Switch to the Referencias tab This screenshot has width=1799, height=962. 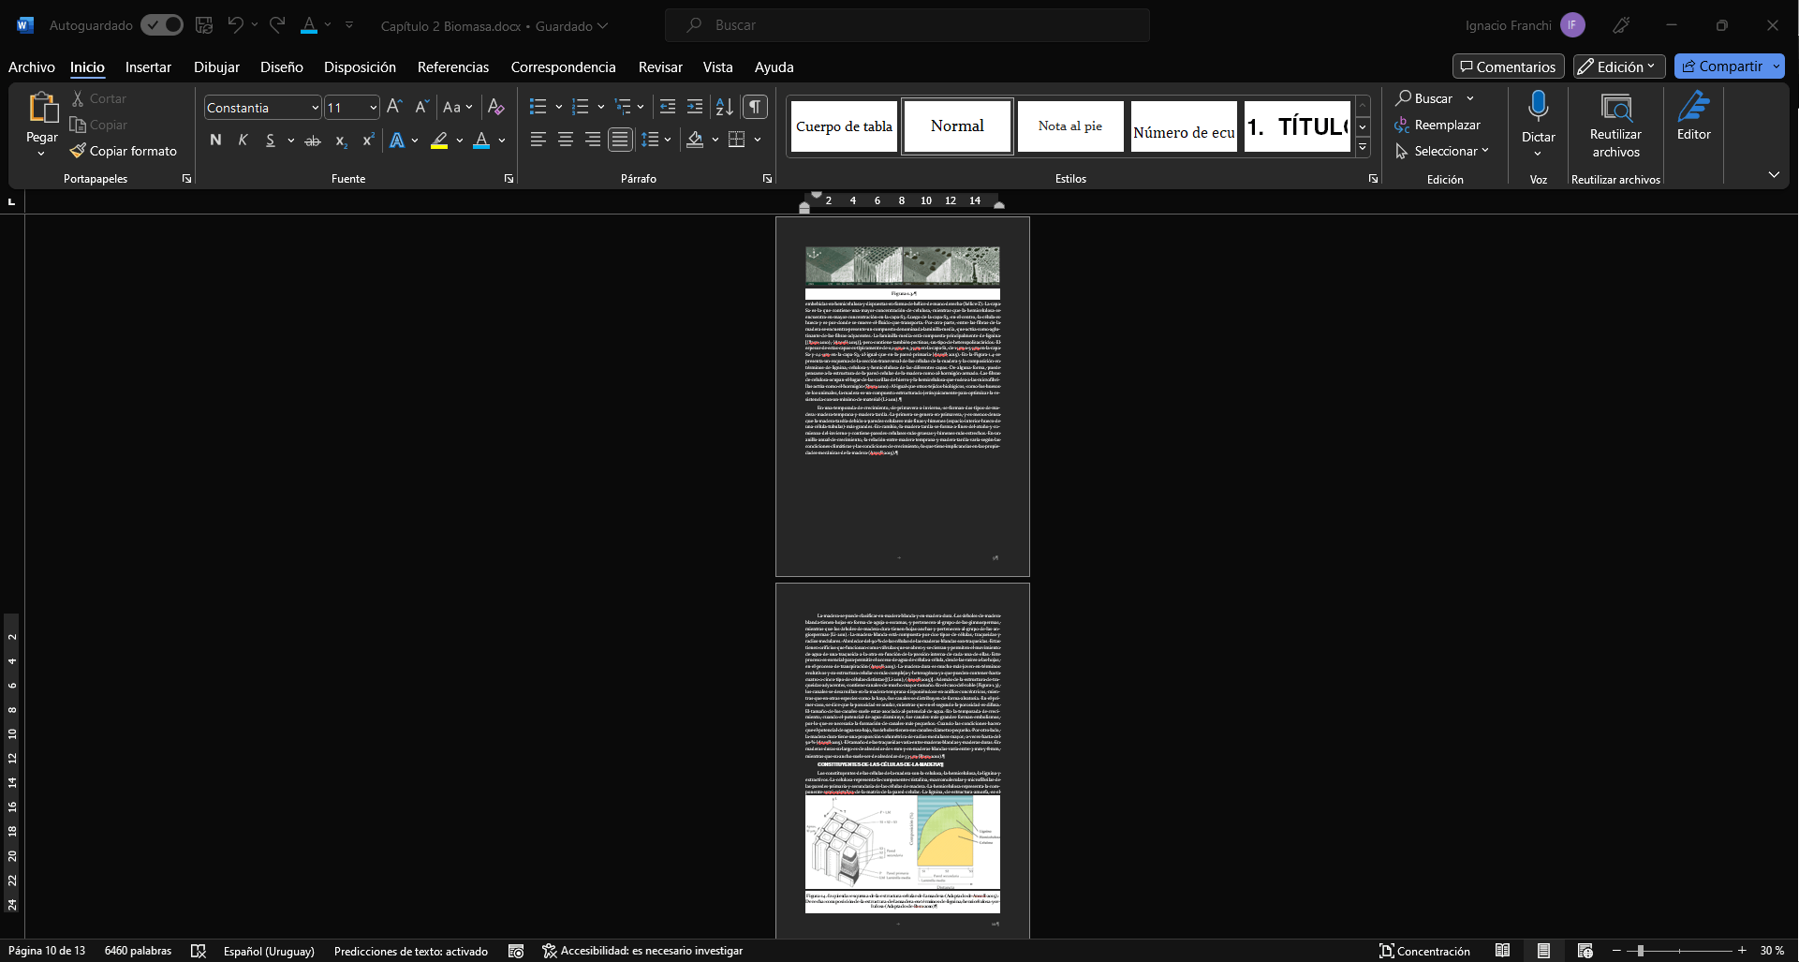[x=453, y=67]
